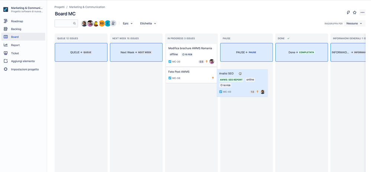Click assignee avatar on MC-20 card
The width and height of the screenshot is (371, 172).
pos(212,62)
